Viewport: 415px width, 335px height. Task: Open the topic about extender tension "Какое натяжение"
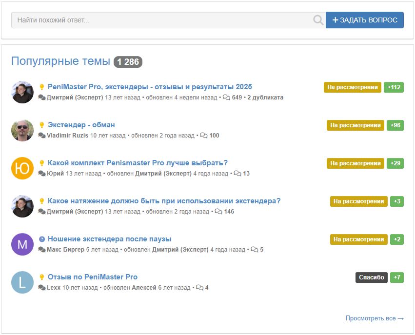164,201
